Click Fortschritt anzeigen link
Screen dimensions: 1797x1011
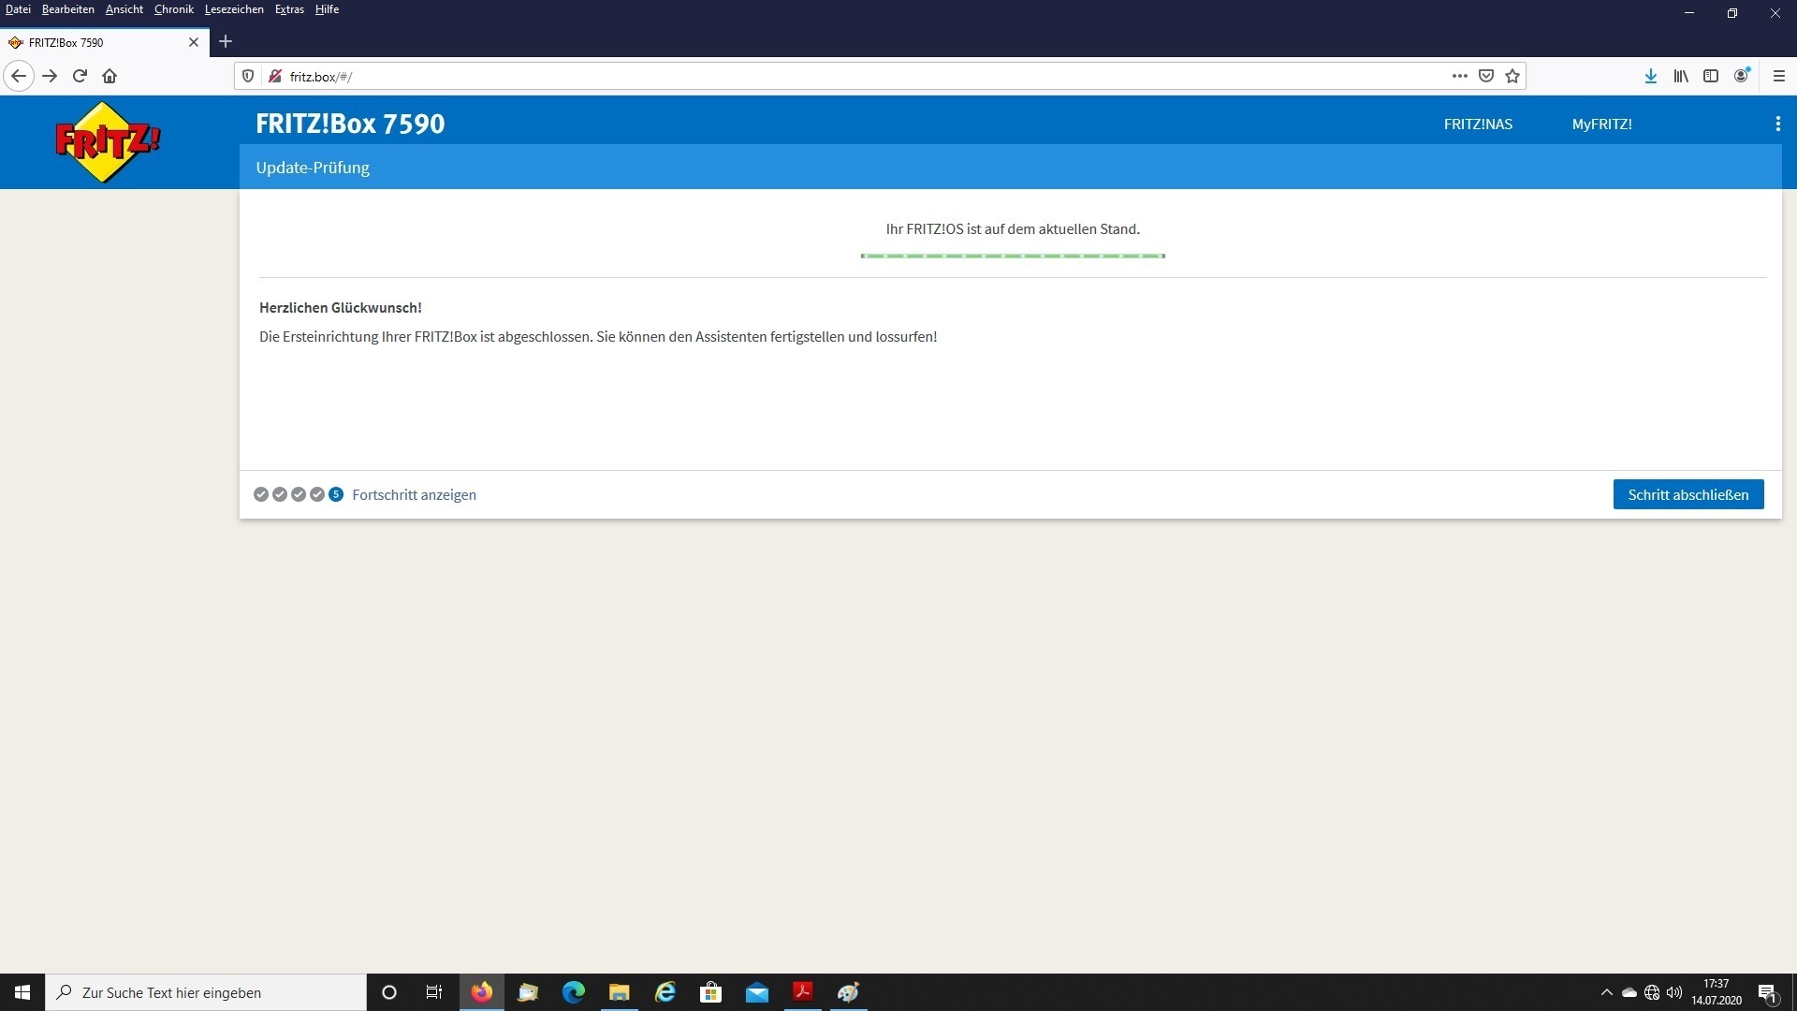[x=414, y=494]
